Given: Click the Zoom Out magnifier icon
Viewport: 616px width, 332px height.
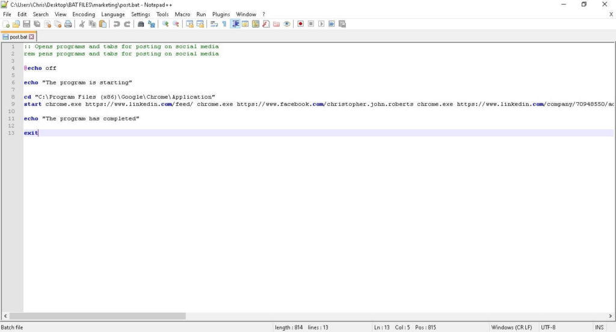Looking at the screenshot, I should point(176,24).
